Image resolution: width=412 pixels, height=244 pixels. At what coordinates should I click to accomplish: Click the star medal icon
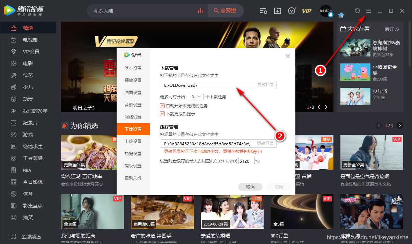[x=341, y=15]
